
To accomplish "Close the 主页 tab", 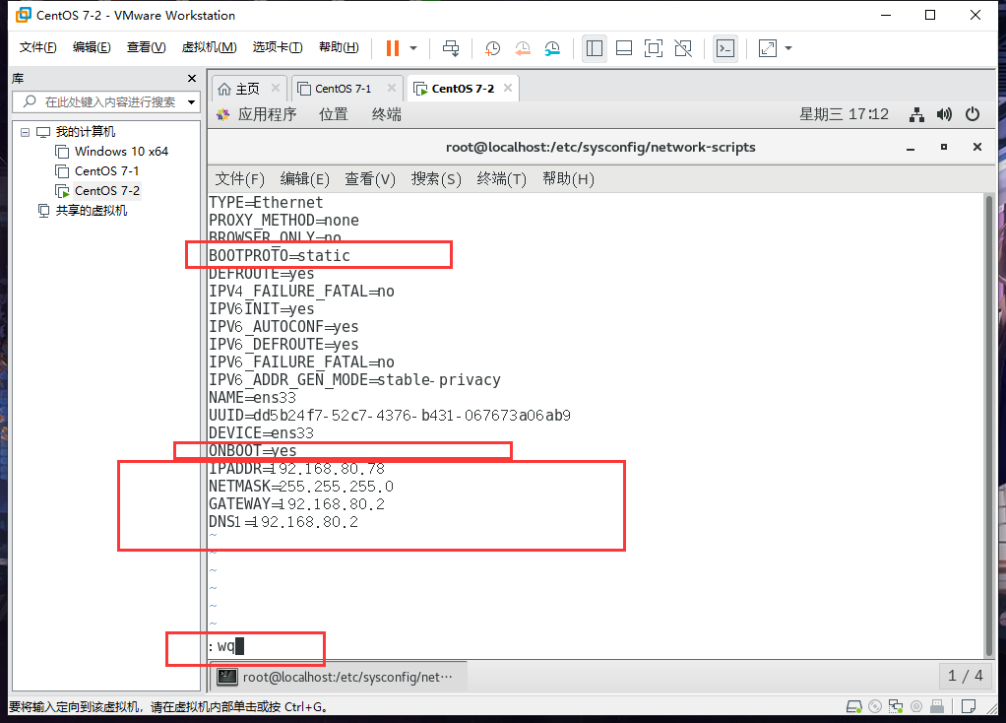I will [x=276, y=88].
